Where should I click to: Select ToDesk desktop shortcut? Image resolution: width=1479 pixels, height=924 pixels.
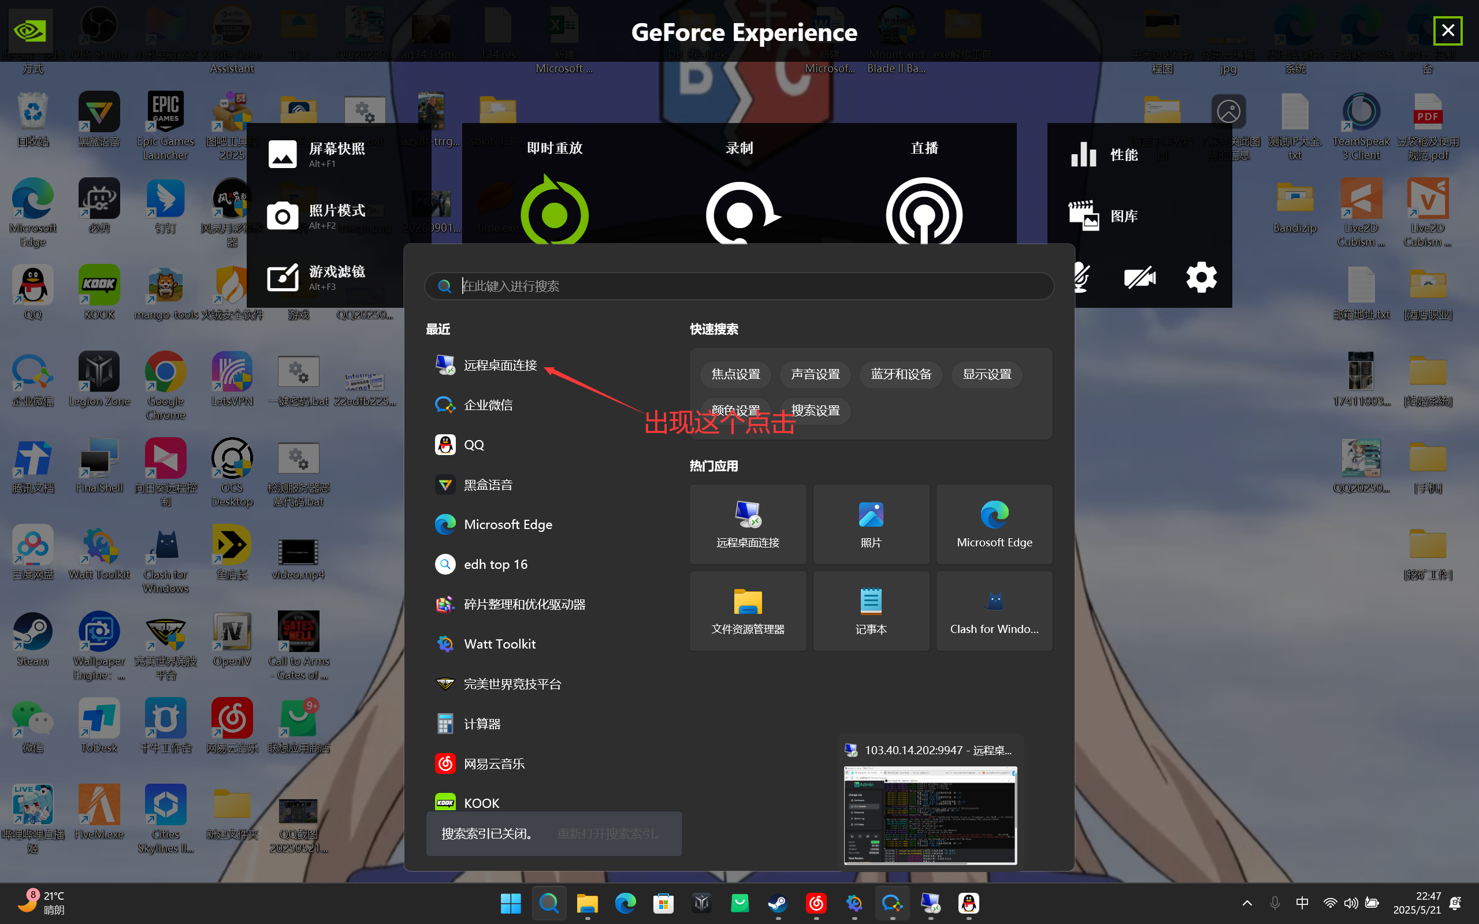point(99,726)
